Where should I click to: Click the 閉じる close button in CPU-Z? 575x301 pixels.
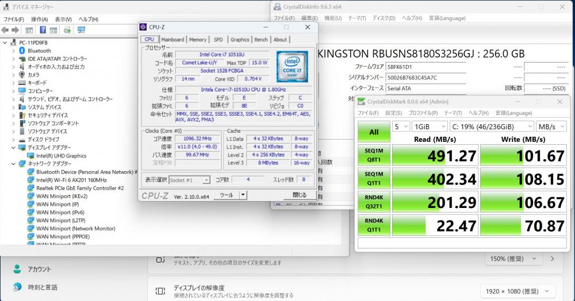pos(299,195)
